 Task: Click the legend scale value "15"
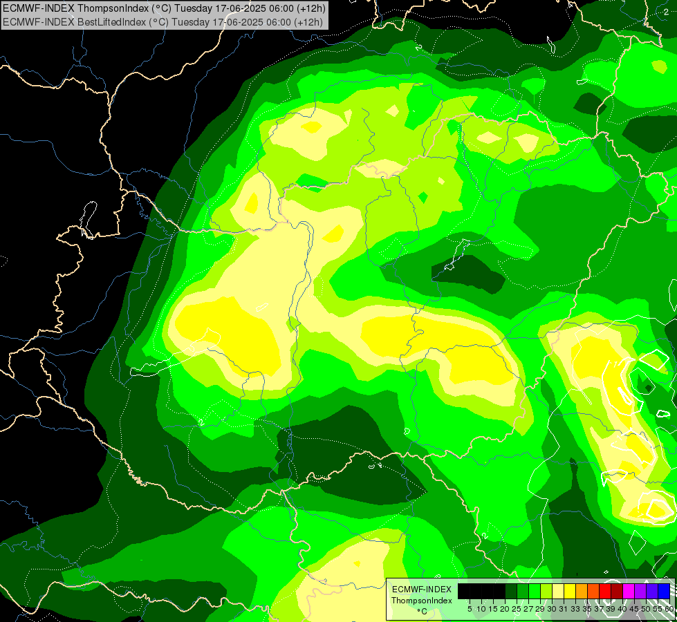tap(493, 609)
